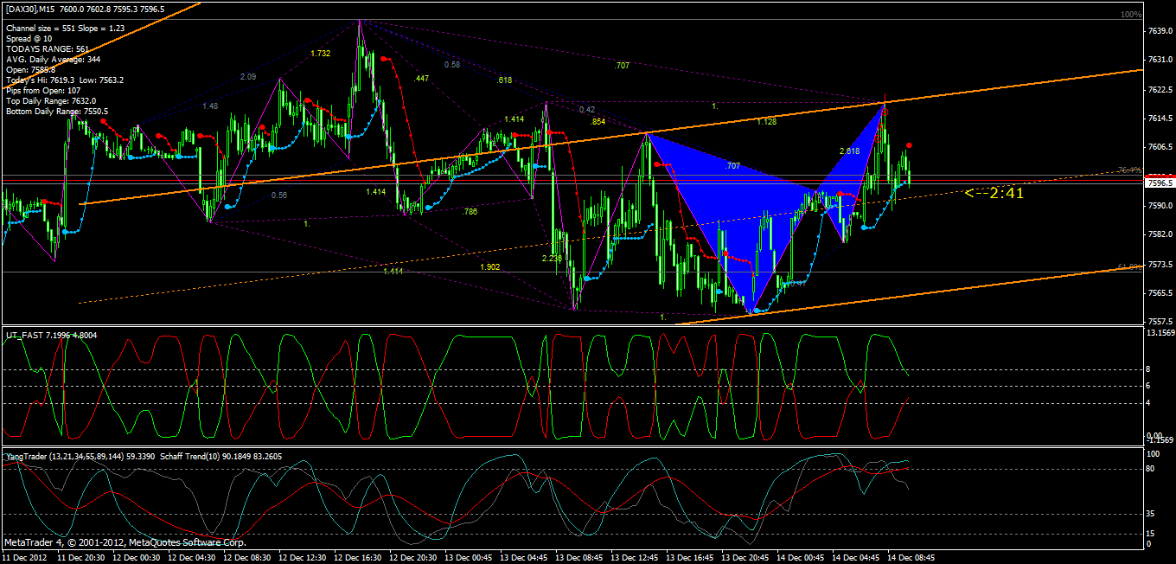The width and height of the screenshot is (1176, 564).
Task: Select the 'Channel size = 551 Slope = 1.23' line
Action: tap(66, 29)
